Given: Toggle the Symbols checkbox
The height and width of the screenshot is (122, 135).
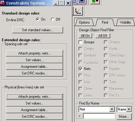Looking at the screenshot, I should (80, 56).
